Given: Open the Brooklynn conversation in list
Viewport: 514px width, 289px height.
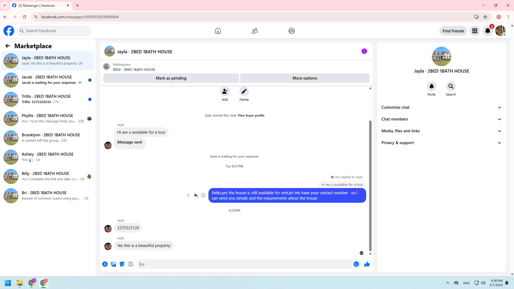Looking at the screenshot, I should (x=47, y=138).
